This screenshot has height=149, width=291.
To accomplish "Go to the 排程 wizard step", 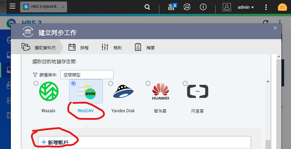I will coord(78,48).
